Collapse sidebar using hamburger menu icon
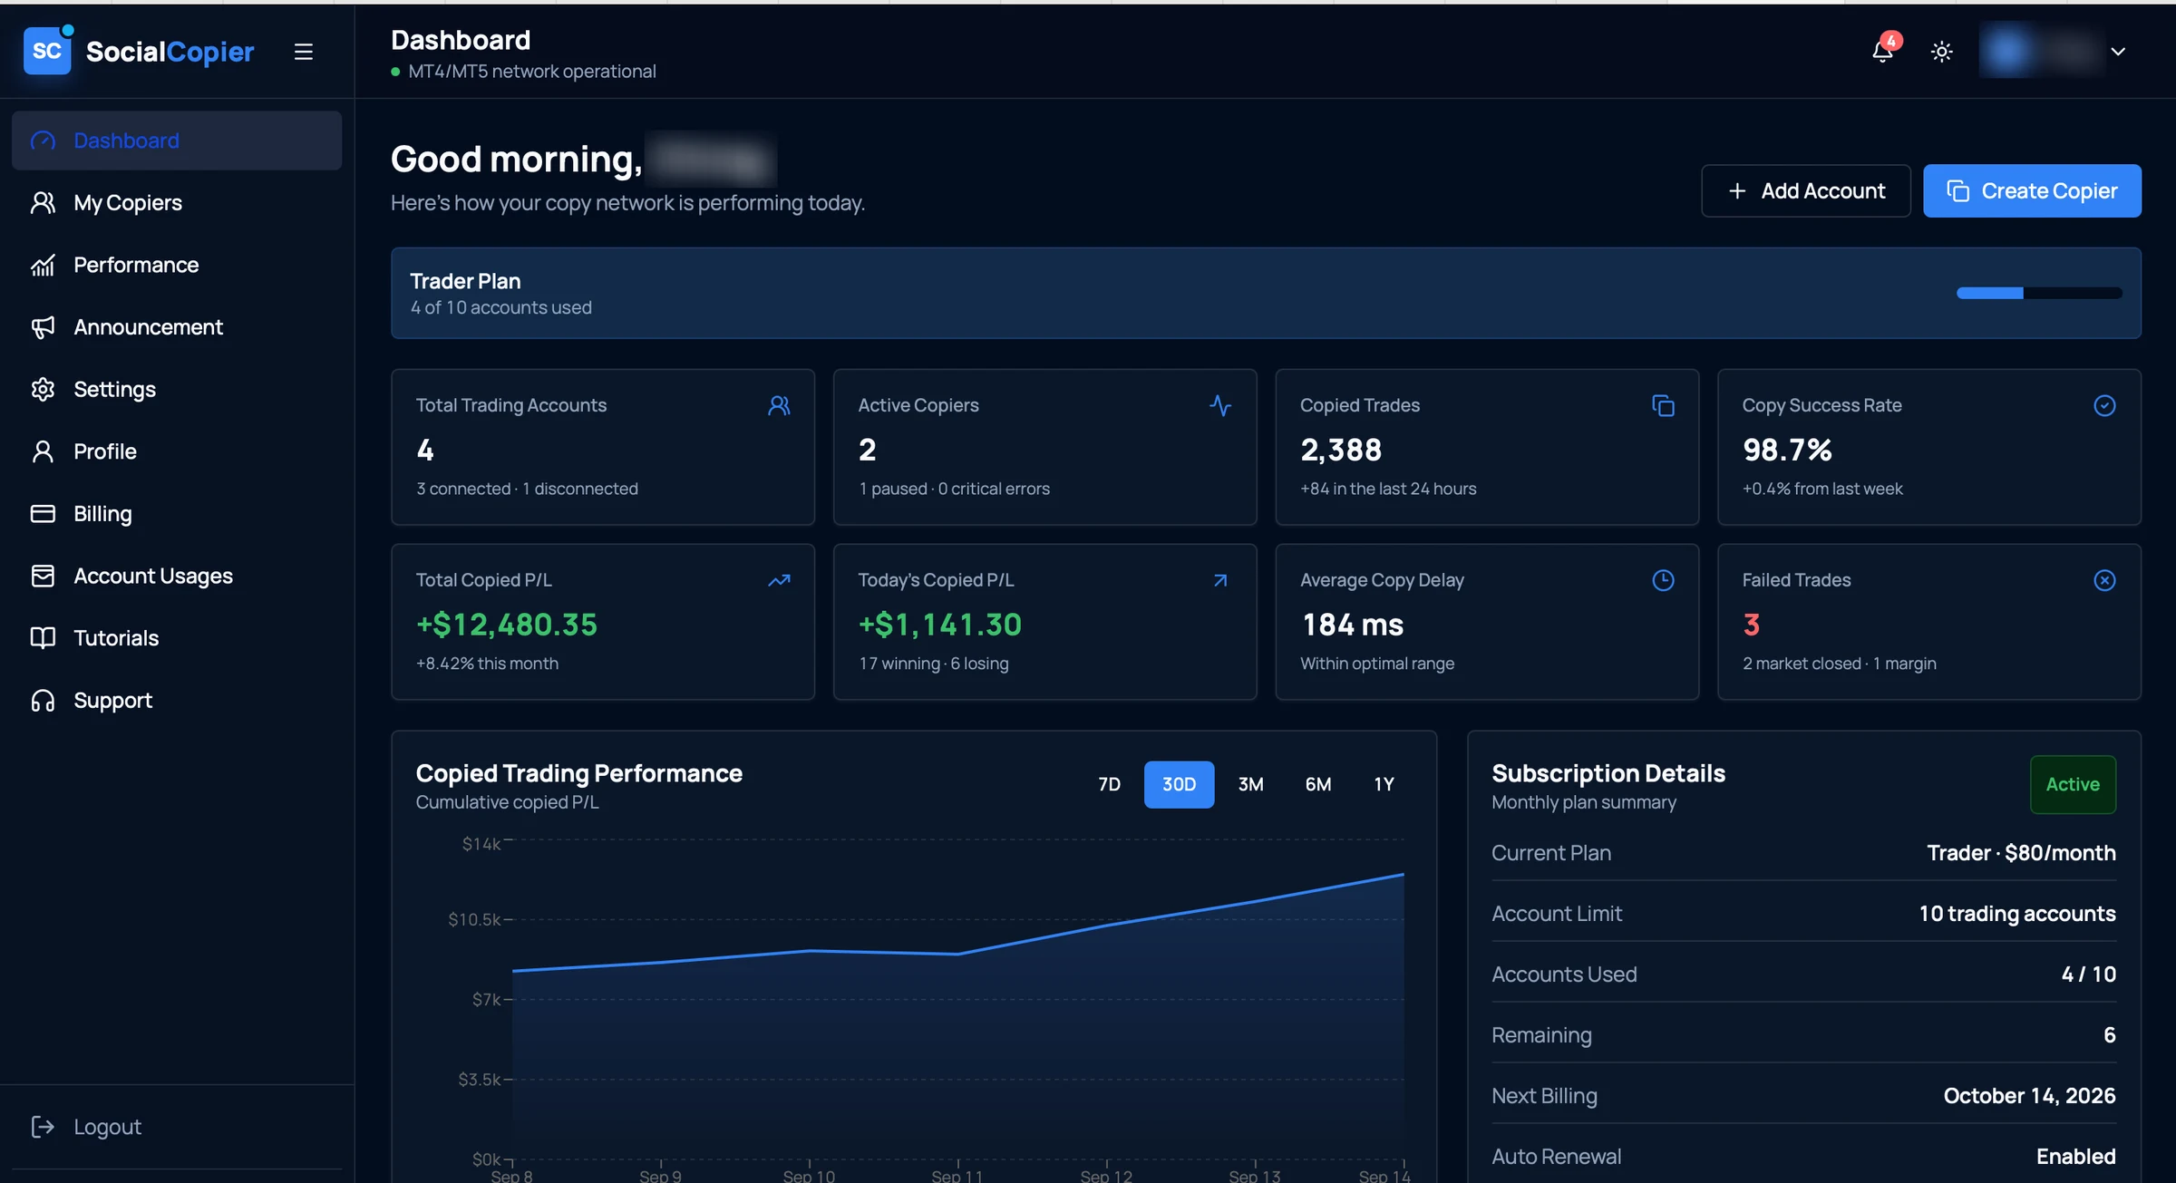The image size is (2176, 1183). 303,52
